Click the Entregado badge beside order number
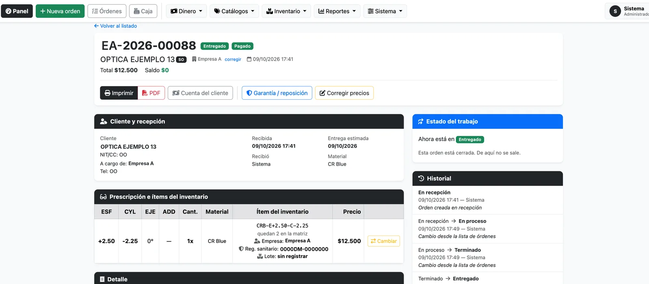The image size is (649, 284). coord(215,46)
